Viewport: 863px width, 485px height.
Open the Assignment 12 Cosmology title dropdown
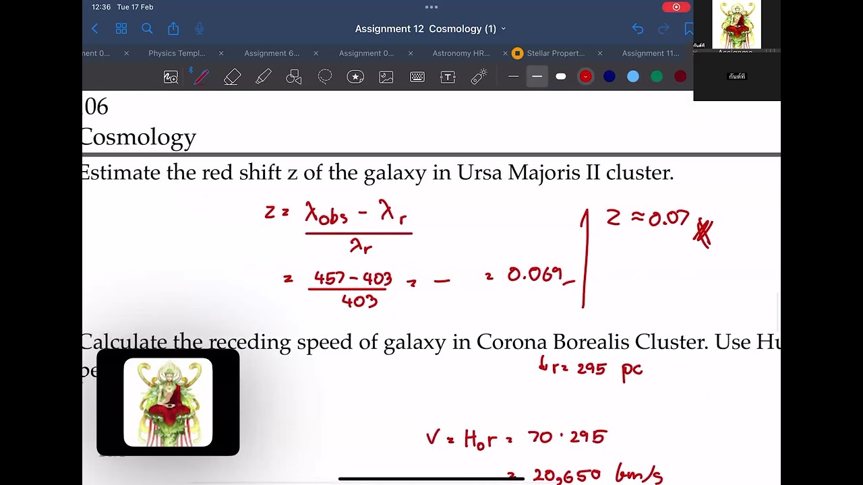[430, 29]
